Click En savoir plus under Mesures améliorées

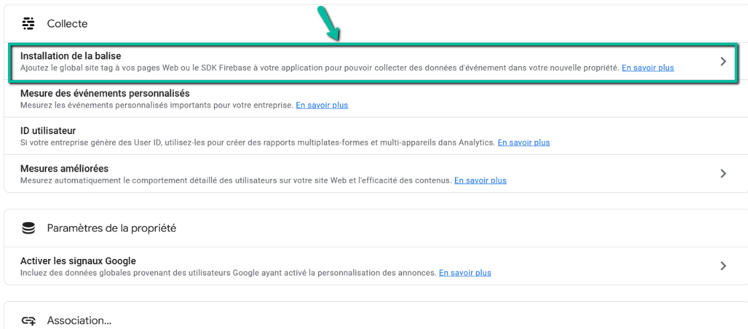click(480, 180)
